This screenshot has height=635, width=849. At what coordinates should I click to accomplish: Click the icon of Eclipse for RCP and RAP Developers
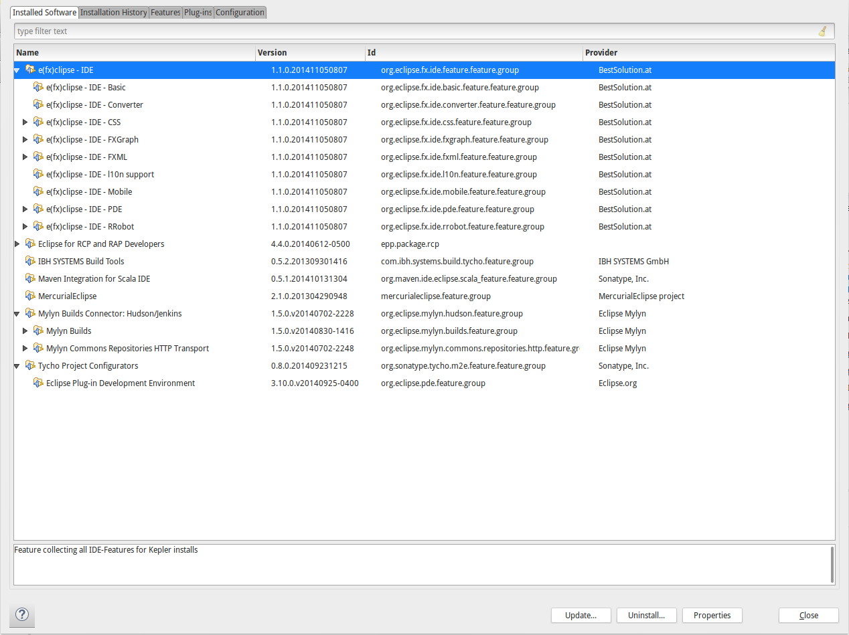30,244
